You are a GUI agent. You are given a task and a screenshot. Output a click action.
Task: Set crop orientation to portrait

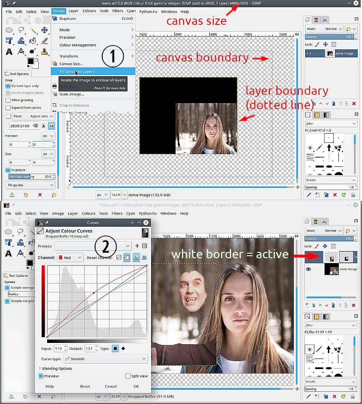44,126
